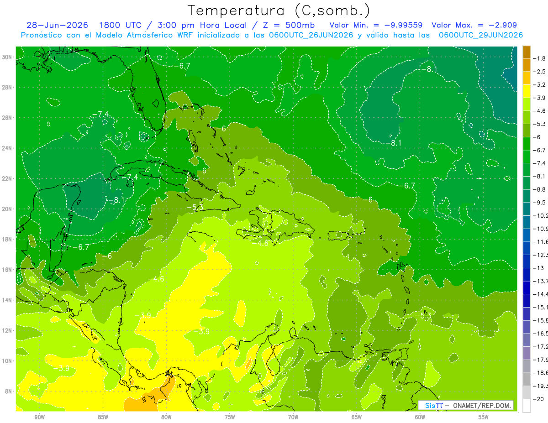Click the '12N' latitude axis label
This screenshot has height=423, width=548.
[x=7, y=330]
